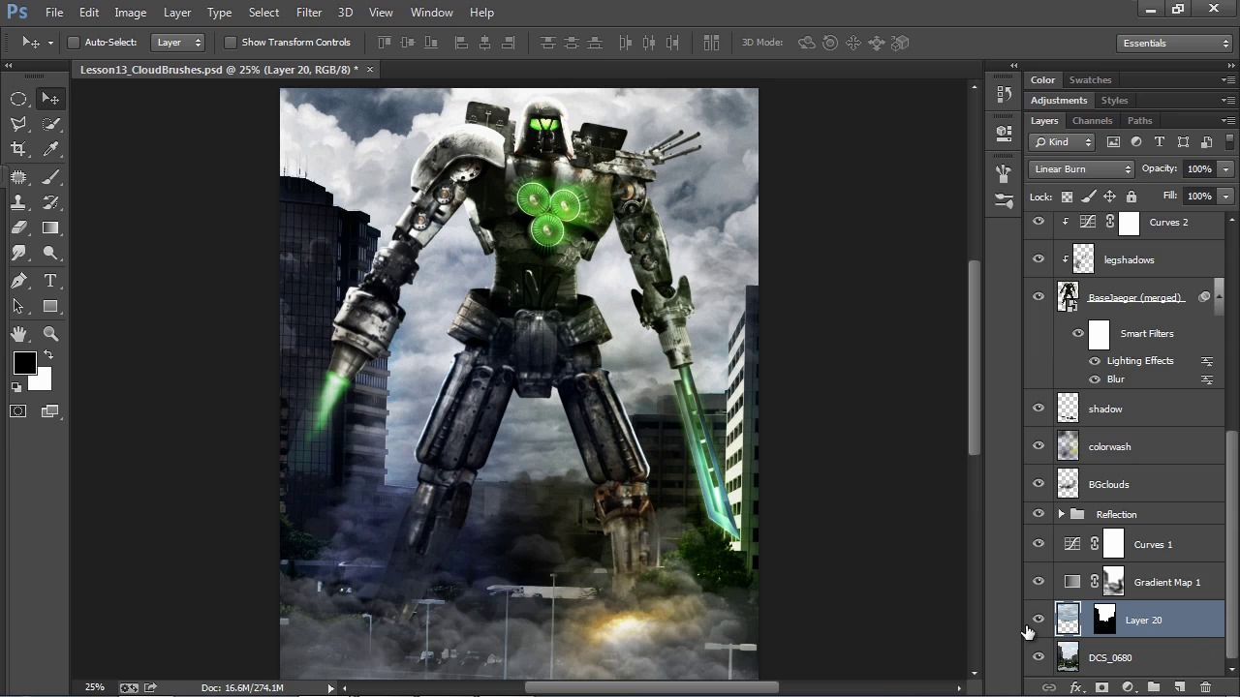
Task: Expand the Reflection layer group
Action: pyautogui.click(x=1061, y=514)
